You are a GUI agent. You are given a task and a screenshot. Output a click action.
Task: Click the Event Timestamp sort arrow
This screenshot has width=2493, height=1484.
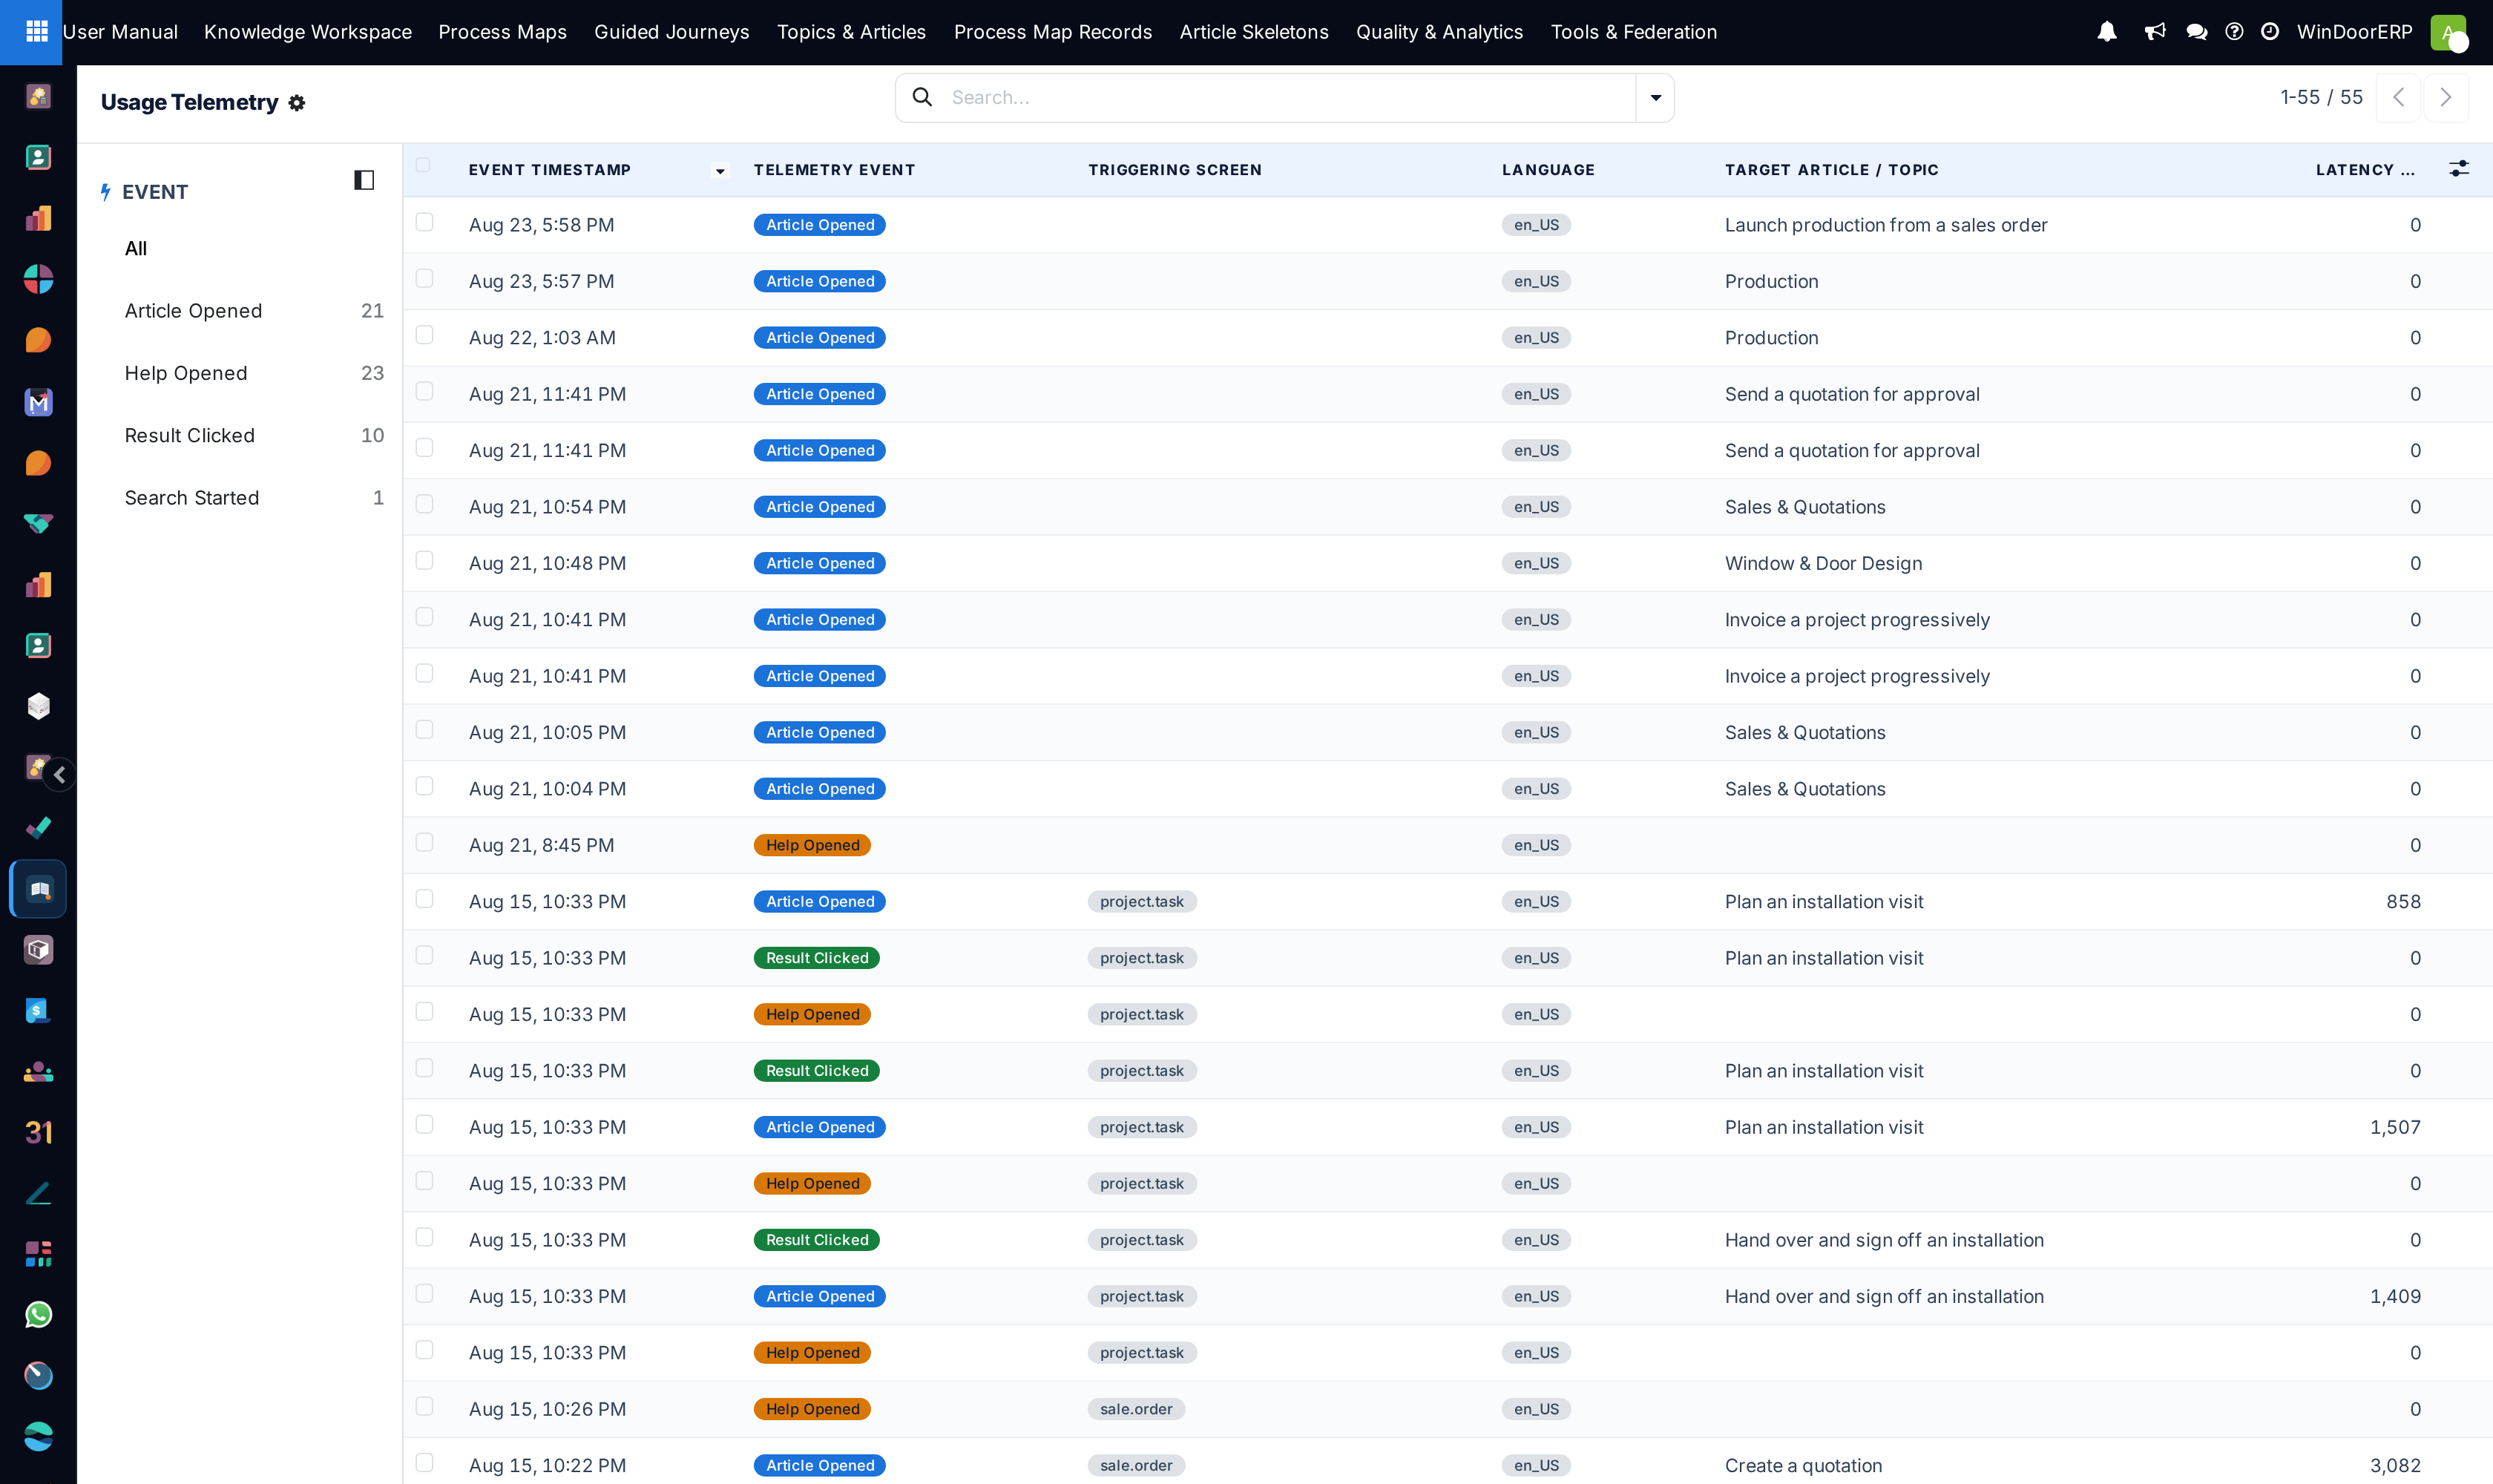[x=720, y=171]
